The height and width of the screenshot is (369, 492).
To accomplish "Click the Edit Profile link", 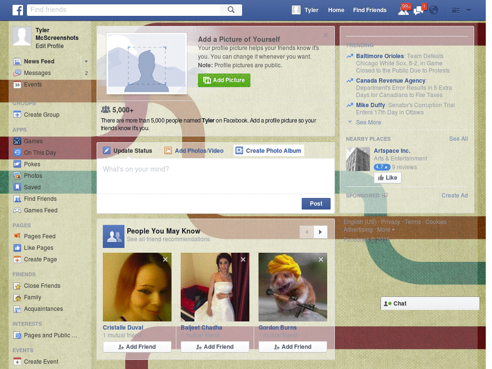I will (49, 46).
